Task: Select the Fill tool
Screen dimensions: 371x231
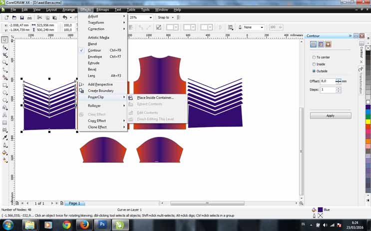Action: tap(4, 153)
